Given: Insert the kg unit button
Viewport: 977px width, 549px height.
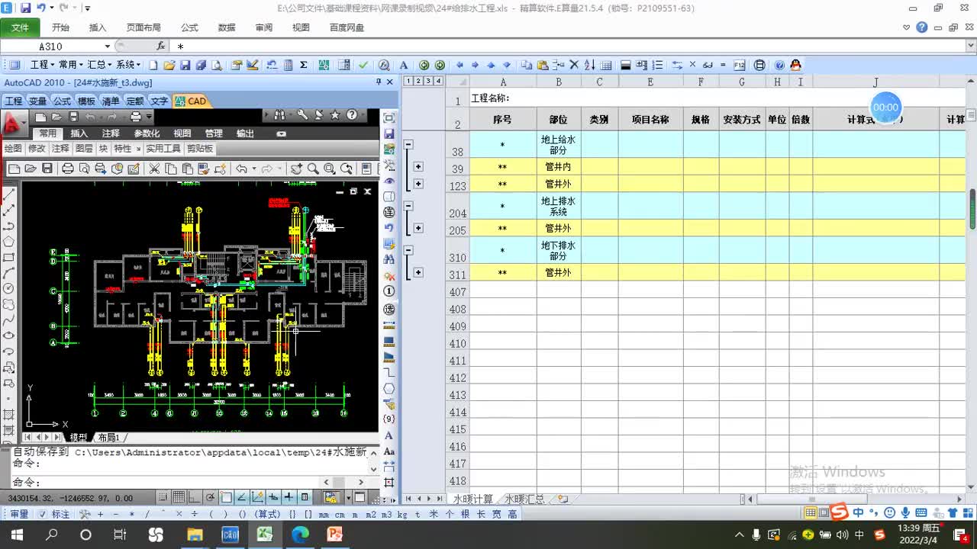Looking at the screenshot, I should 402,514.
